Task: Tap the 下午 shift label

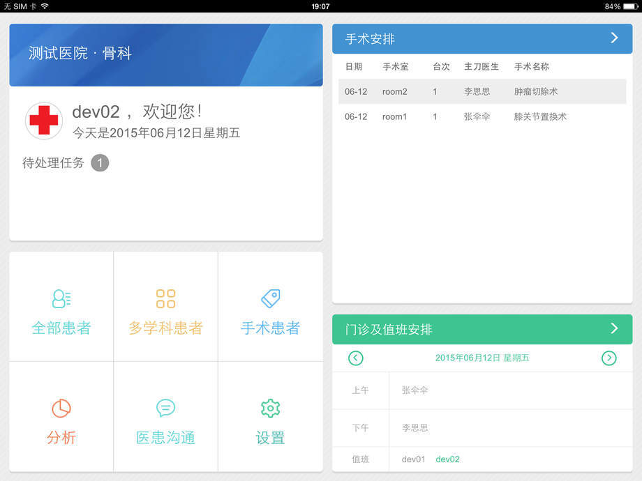Action: 360,428
